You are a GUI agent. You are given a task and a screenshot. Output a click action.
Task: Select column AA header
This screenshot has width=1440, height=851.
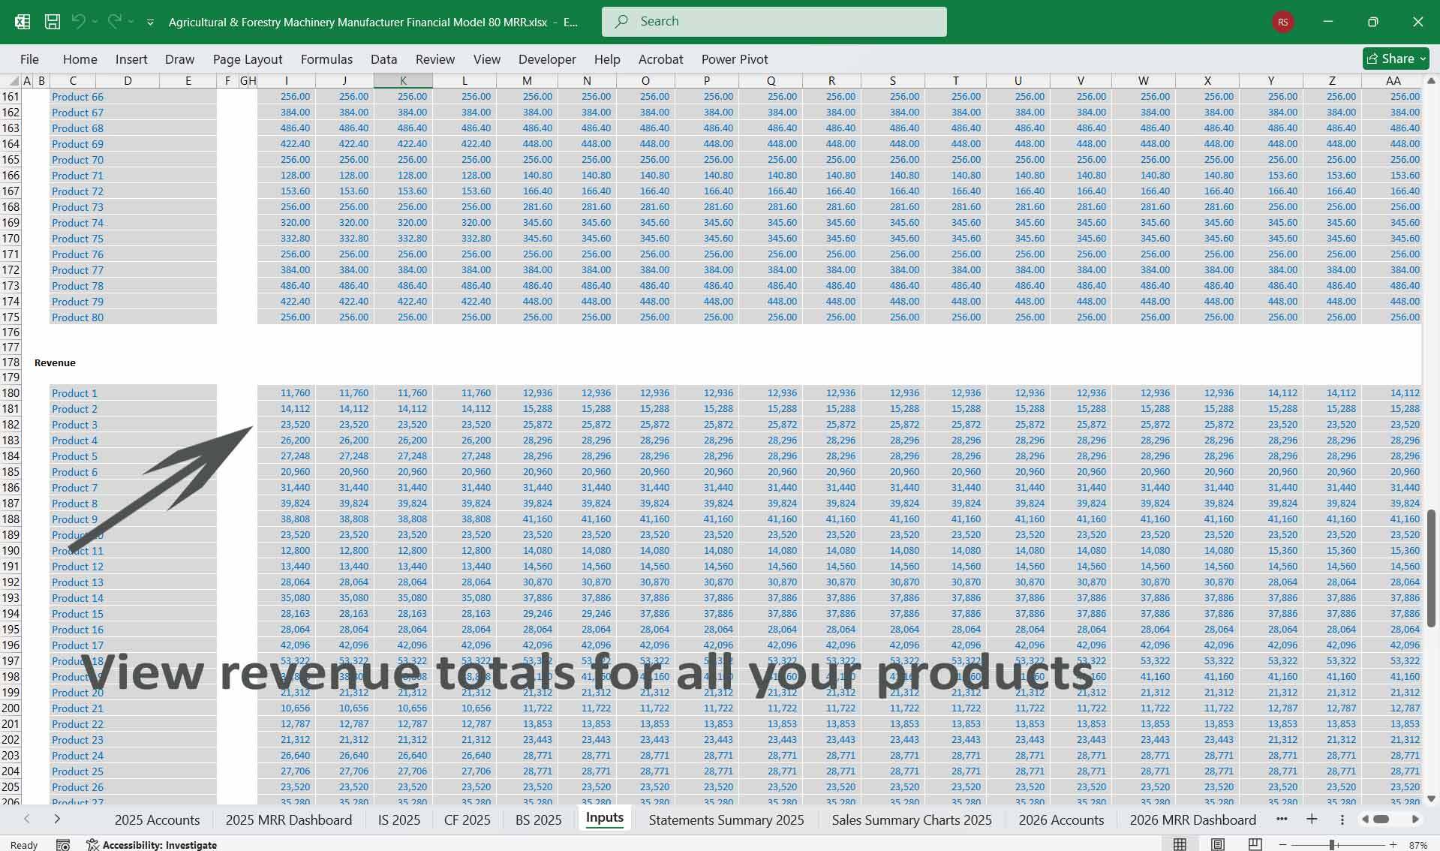[x=1393, y=80]
